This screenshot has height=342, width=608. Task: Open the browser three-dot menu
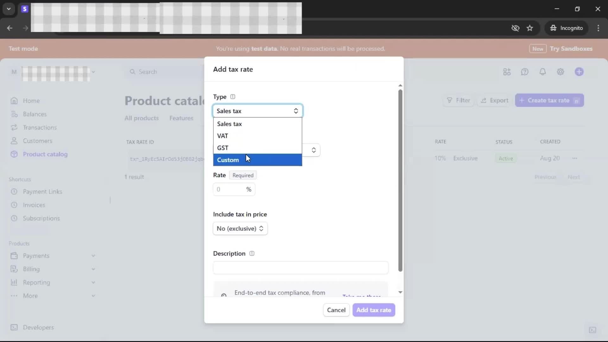pos(598,28)
